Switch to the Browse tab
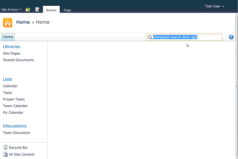Screen dimensions: 238x159 point(51,10)
